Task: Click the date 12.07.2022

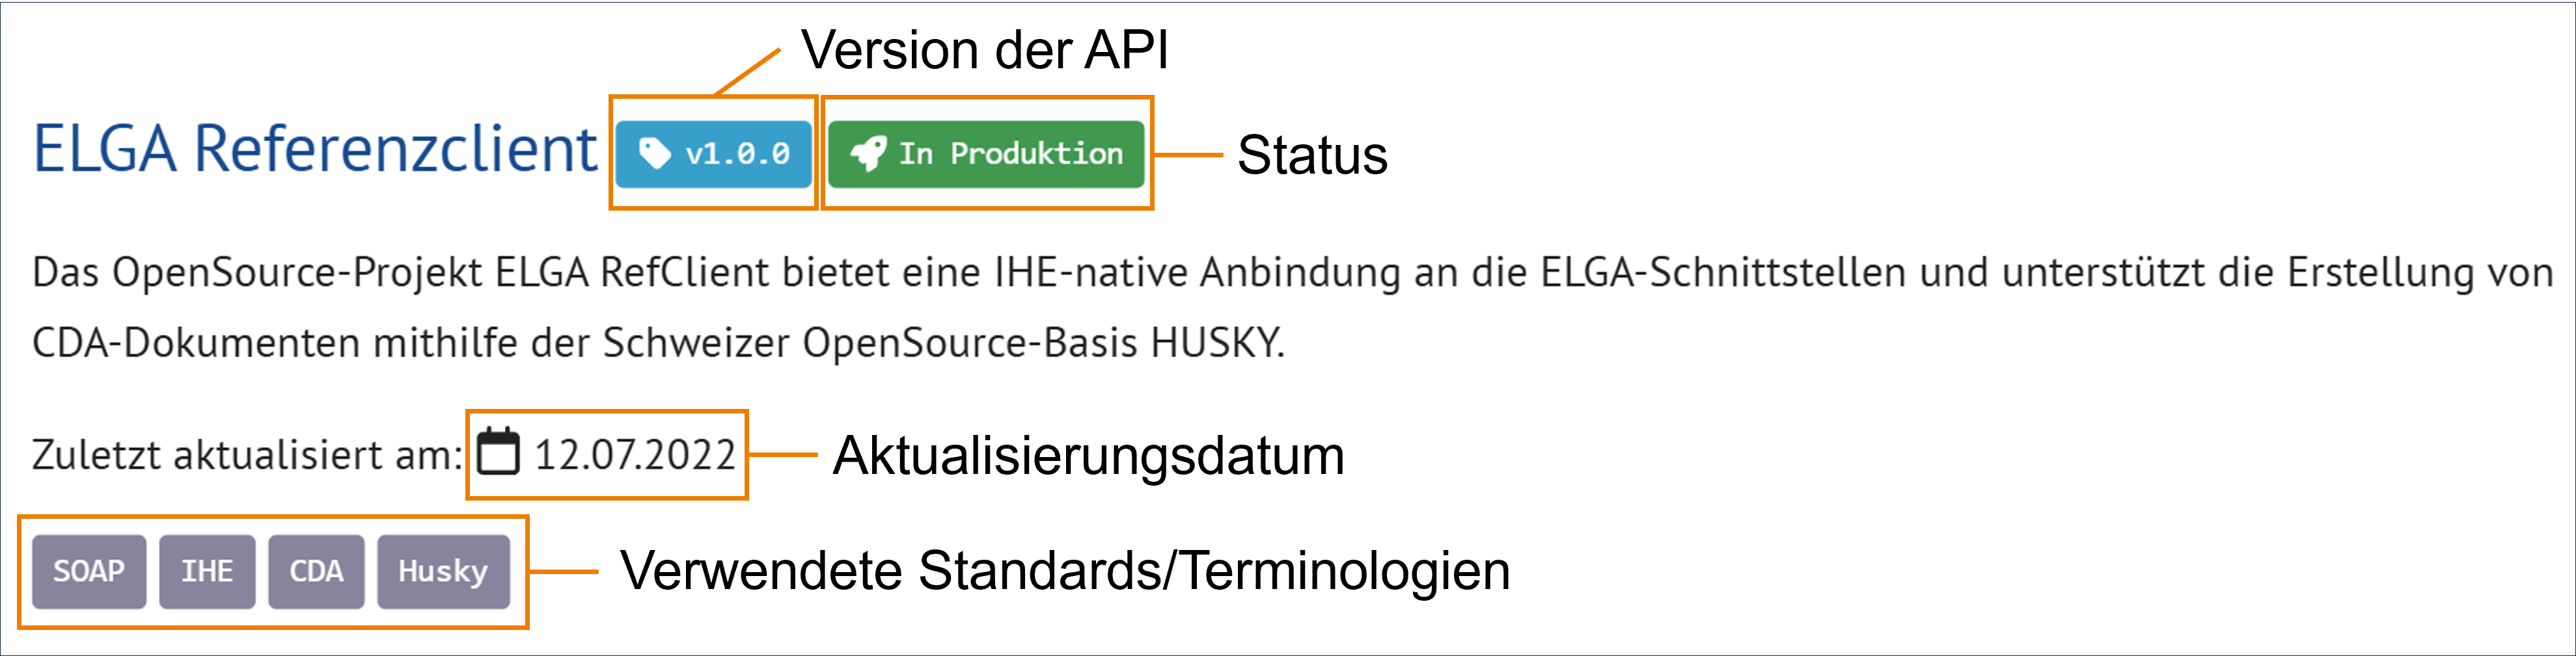Action: tap(635, 455)
